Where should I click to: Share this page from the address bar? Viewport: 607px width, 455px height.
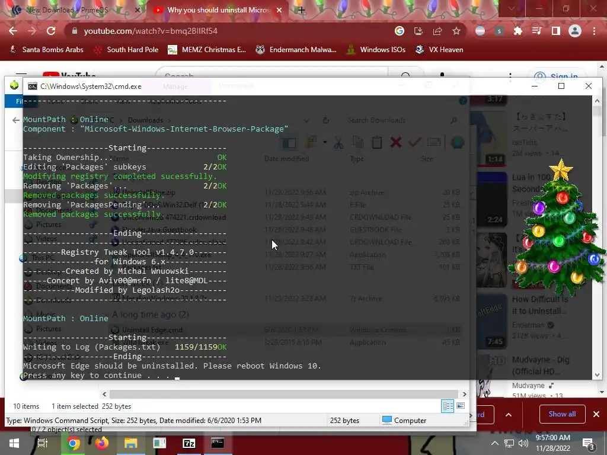(437, 31)
